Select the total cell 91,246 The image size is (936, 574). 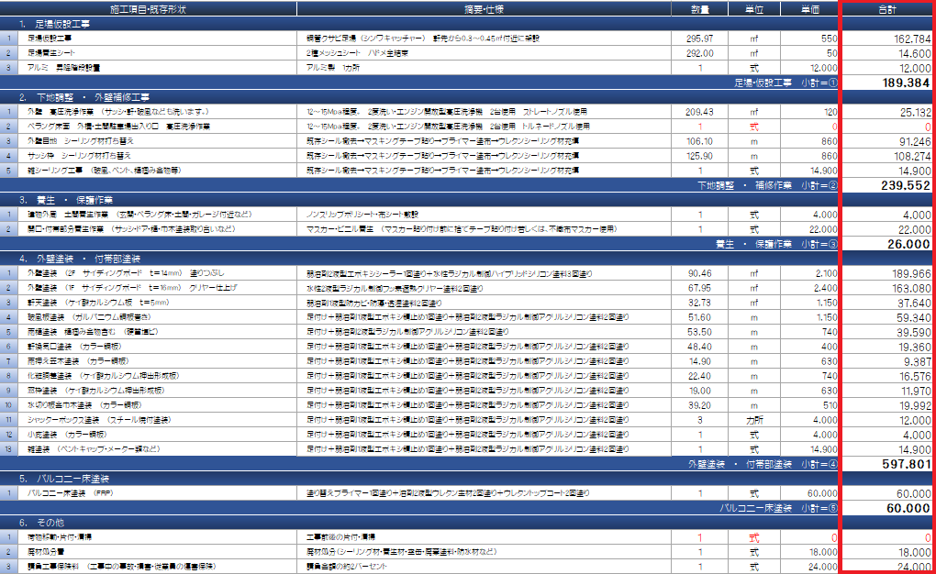887,141
